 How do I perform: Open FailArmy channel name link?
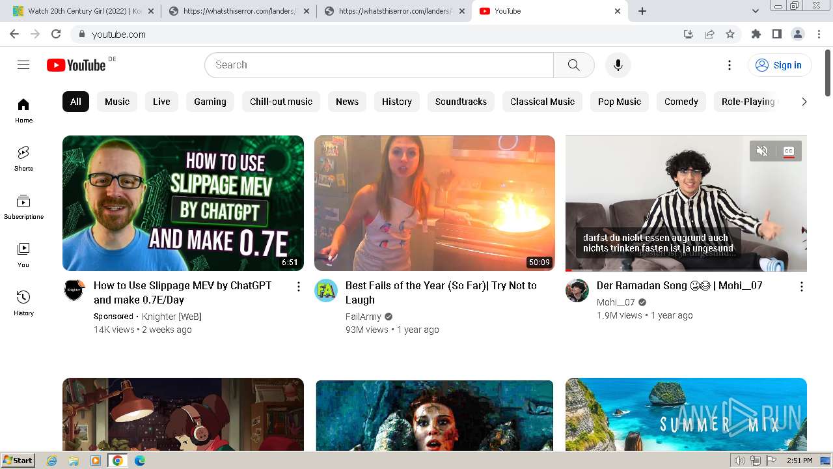(363, 317)
